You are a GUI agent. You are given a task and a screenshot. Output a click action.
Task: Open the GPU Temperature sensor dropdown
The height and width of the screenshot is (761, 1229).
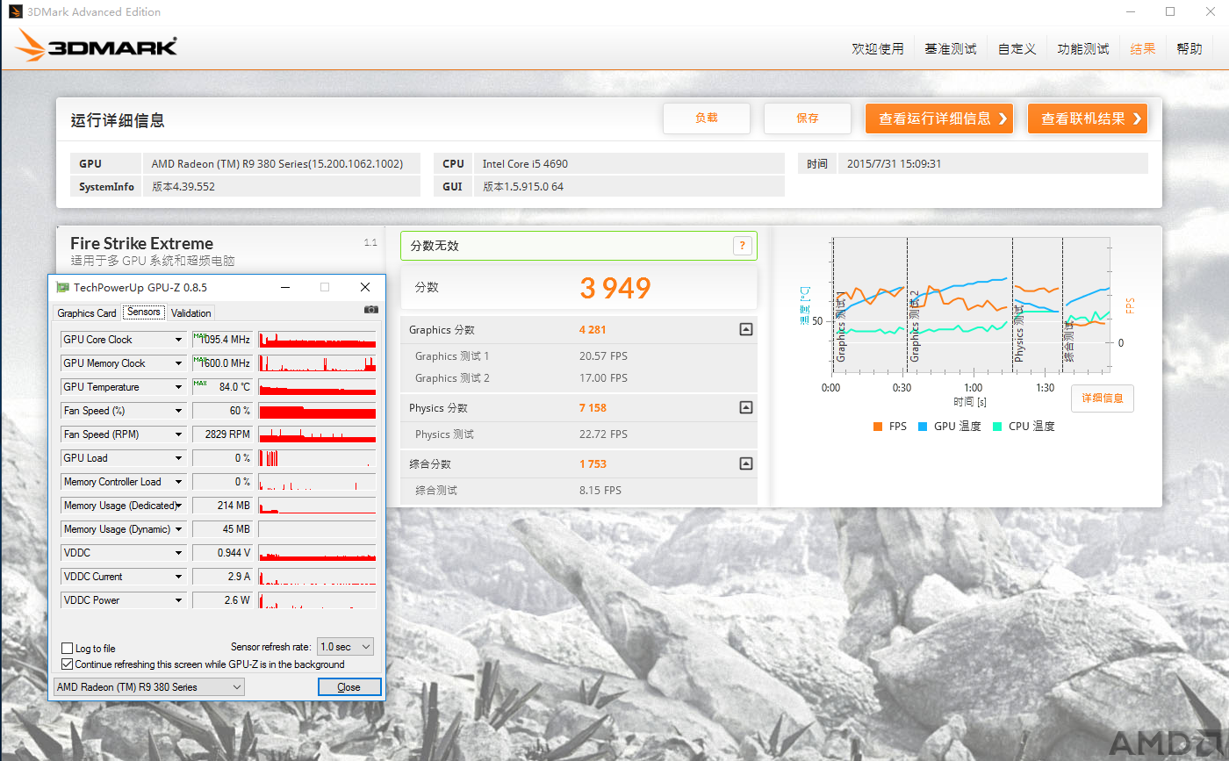click(x=179, y=387)
